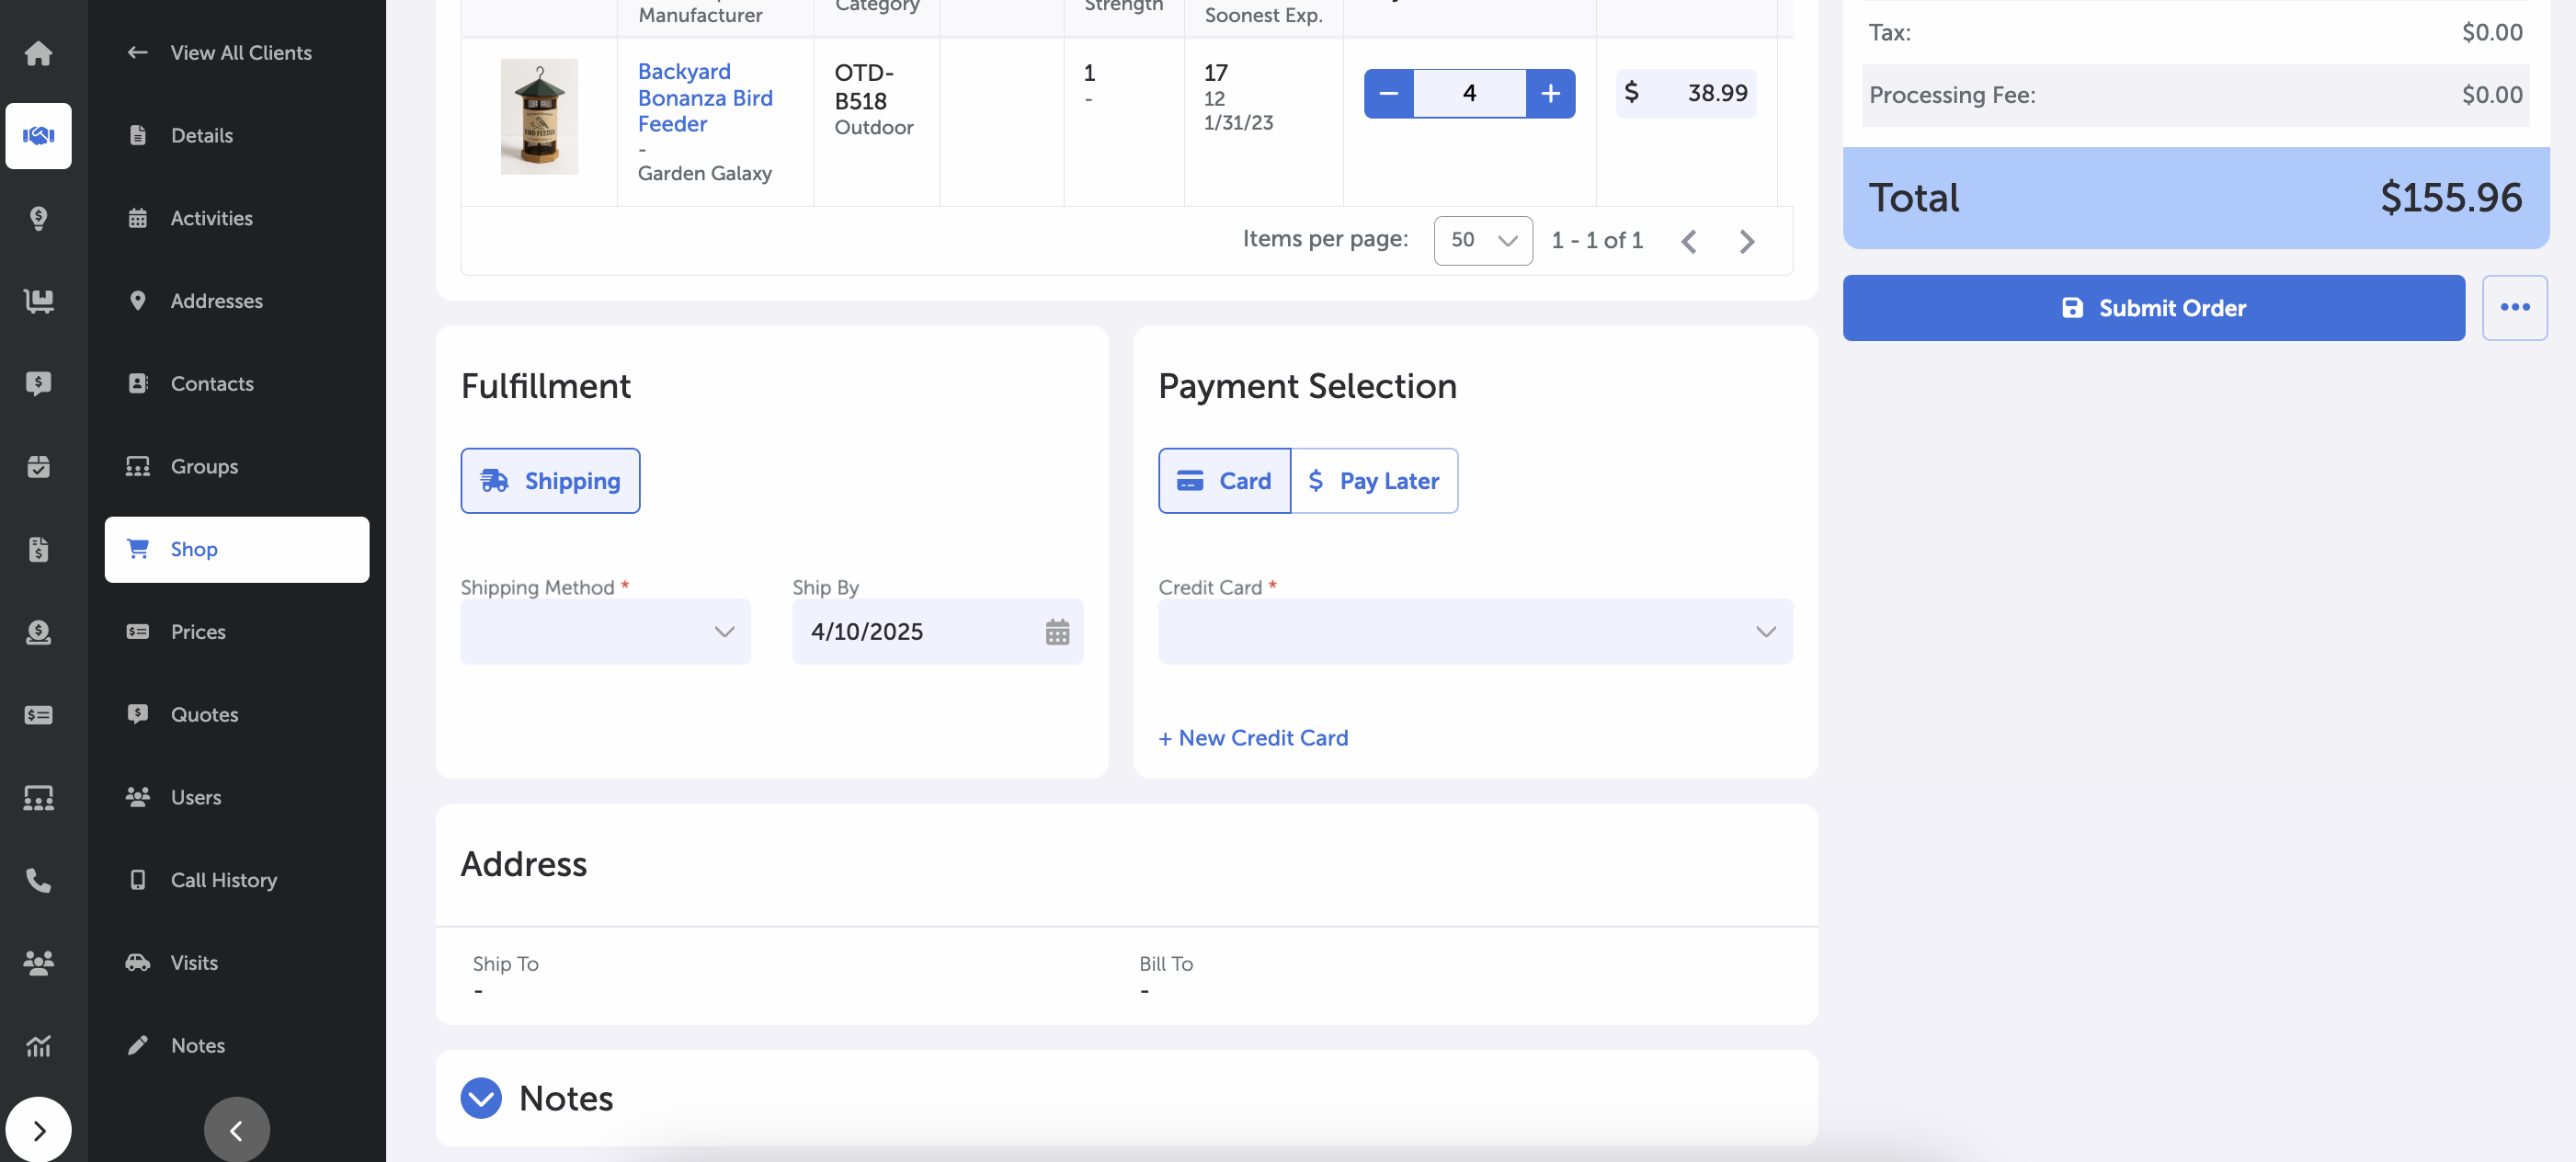
Task: Open the three-dots more options button
Action: click(x=2514, y=308)
